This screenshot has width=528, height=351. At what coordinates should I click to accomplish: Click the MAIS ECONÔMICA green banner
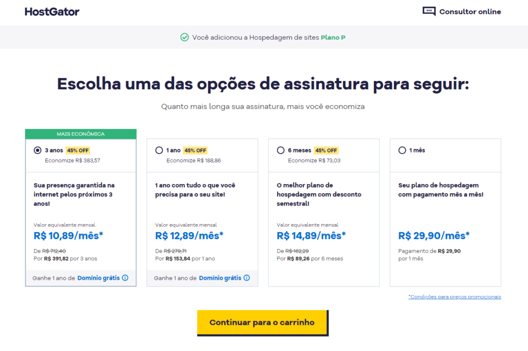pos(80,134)
